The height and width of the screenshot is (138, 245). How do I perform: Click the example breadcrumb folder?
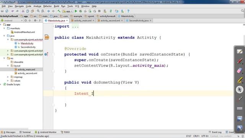pyautogui.click(x=76, y=16)
